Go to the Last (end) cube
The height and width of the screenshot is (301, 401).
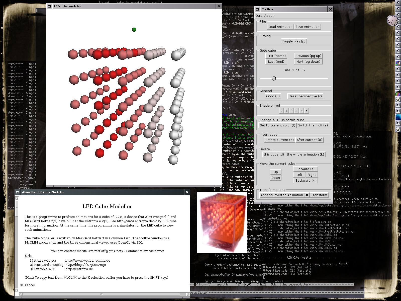coord(276,62)
